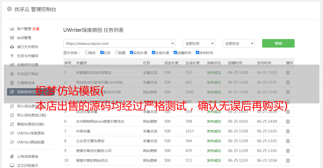The width and height of the screenshot is (323, 168).
Task: Click the refresh icon for 同义词伪原创[2版]
Action: [x=12, y=115]
